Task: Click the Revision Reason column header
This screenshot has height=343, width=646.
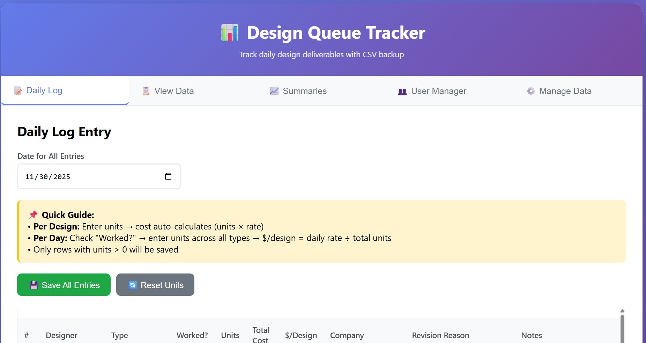Action: [x=440, y=335]
